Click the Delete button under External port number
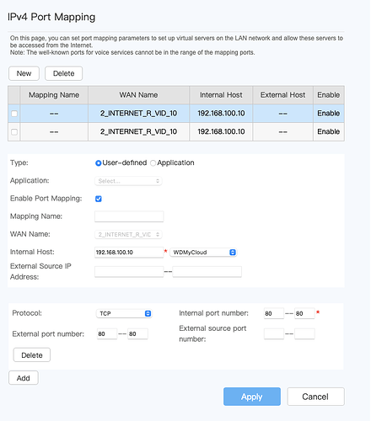The height and width of the screenshot is (421, 371). tap(32, 355)
